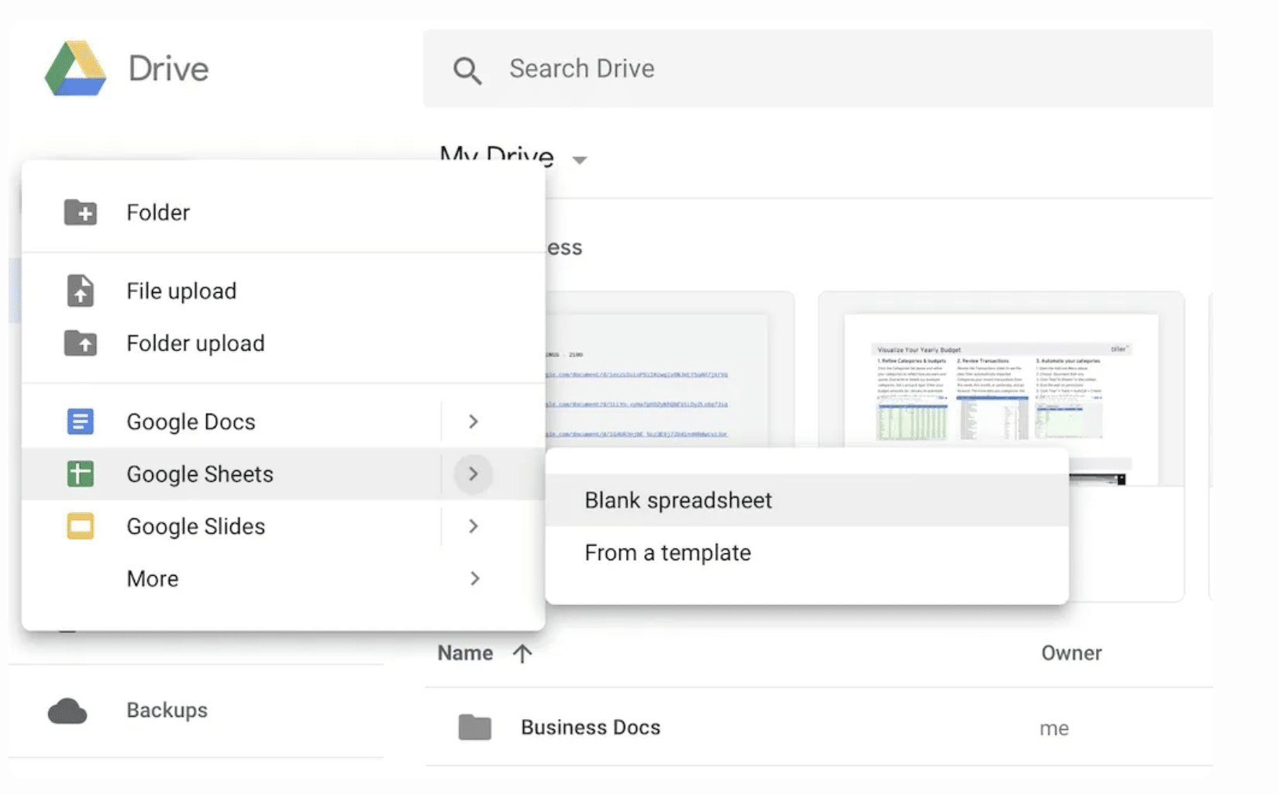The width and height of the screenshot is (1279, 795).
Task: Click the Folder upload icon
Action: pos(81,342)
